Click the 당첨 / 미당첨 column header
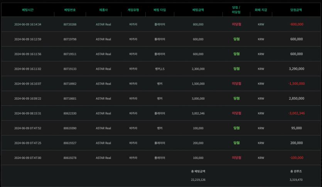This screenshot has height=187, width=322. [x=236, y=10]
